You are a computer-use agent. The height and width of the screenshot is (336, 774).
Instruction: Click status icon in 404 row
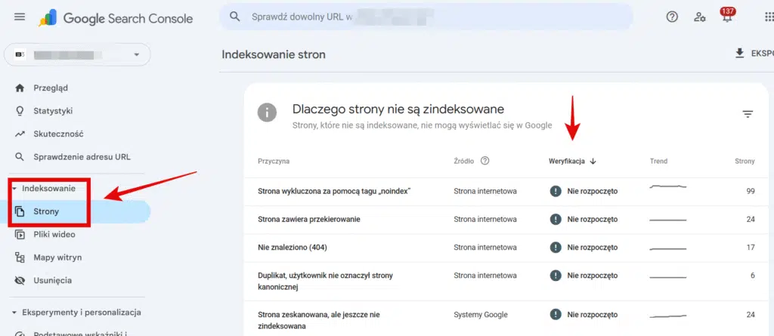coord(556,247)
